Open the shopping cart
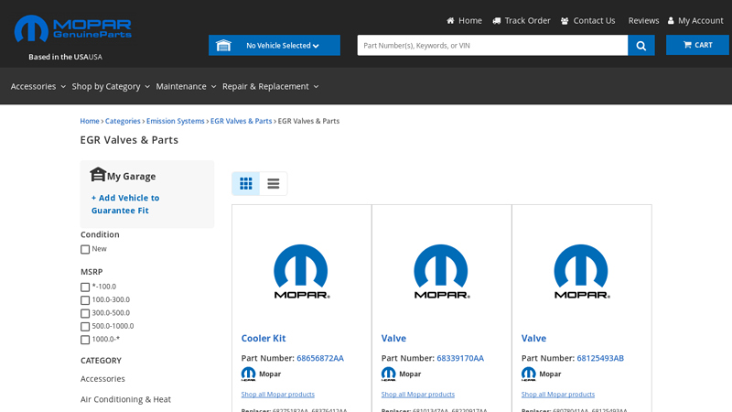The width and height of the screenshot is (732, 412). tap(697, 45)
